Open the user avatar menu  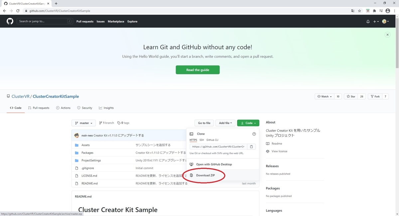pyautogui.click(x=385, y=21)
